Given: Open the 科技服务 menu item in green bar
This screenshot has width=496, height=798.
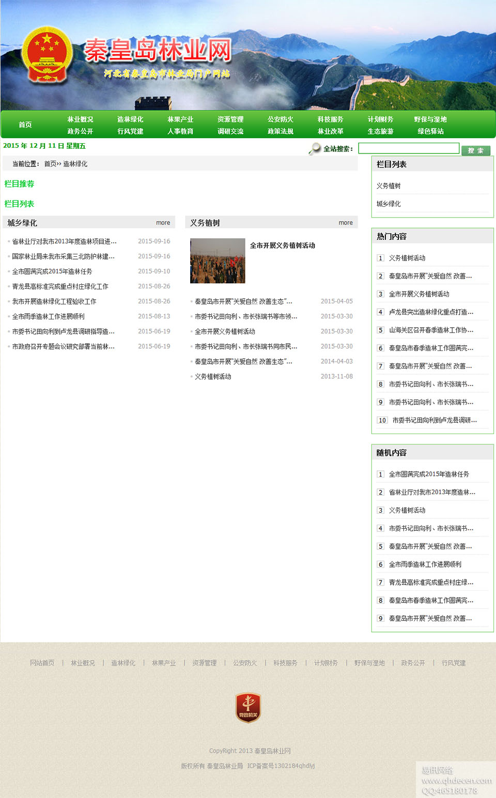Looking at the screenshot, I should 331,119.
